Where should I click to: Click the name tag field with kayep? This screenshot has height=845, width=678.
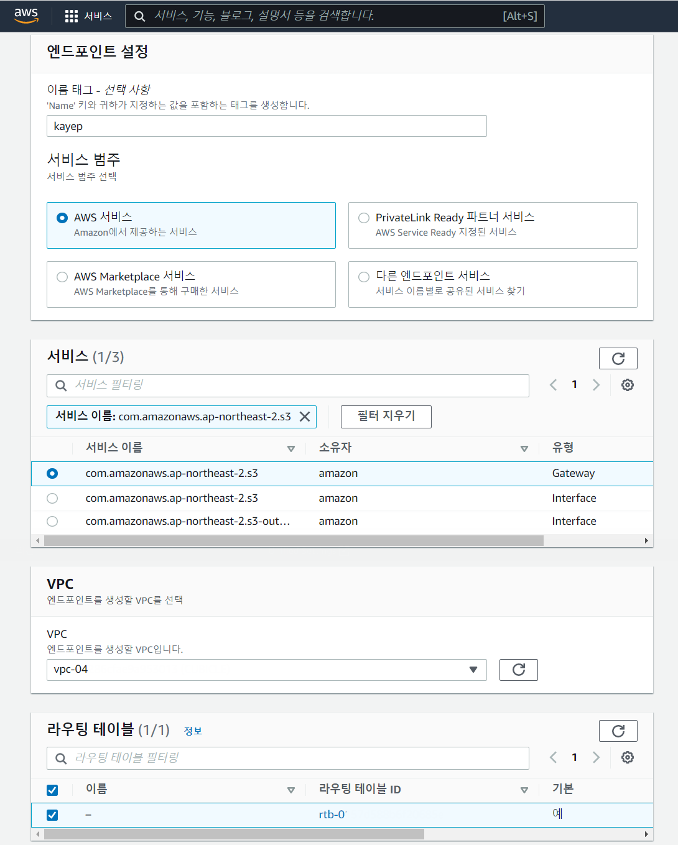point(266,126)
